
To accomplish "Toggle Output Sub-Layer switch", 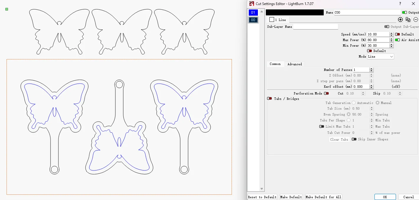I will coord(387,27).
